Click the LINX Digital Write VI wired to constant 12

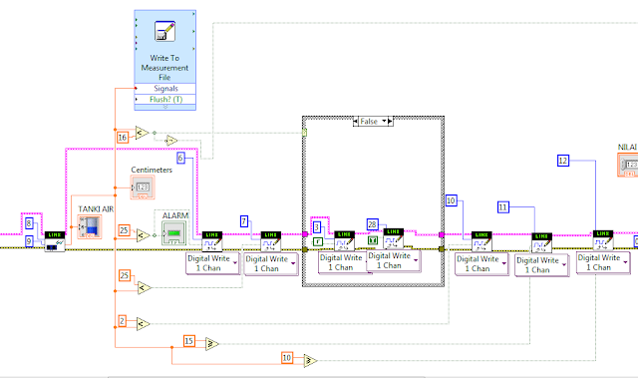coord(603,241)
